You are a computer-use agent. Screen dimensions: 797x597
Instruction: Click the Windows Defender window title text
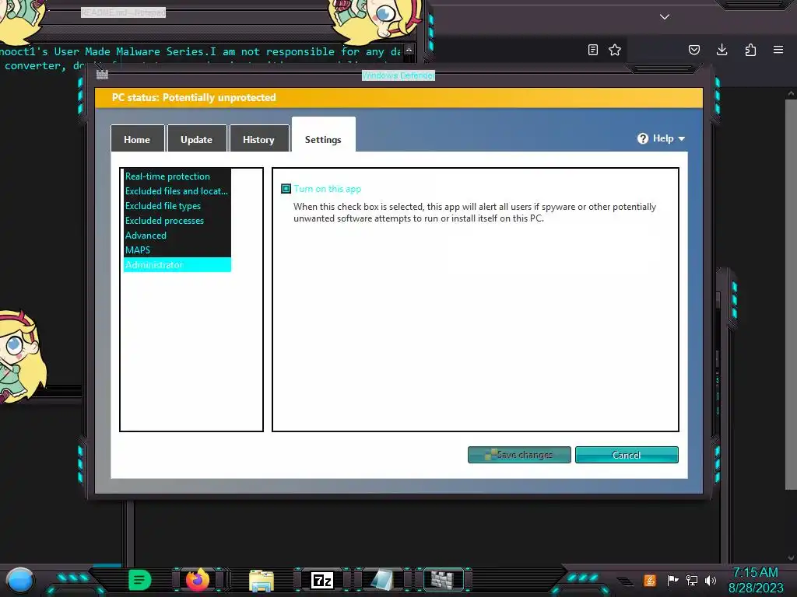click(x=398, y=75)
